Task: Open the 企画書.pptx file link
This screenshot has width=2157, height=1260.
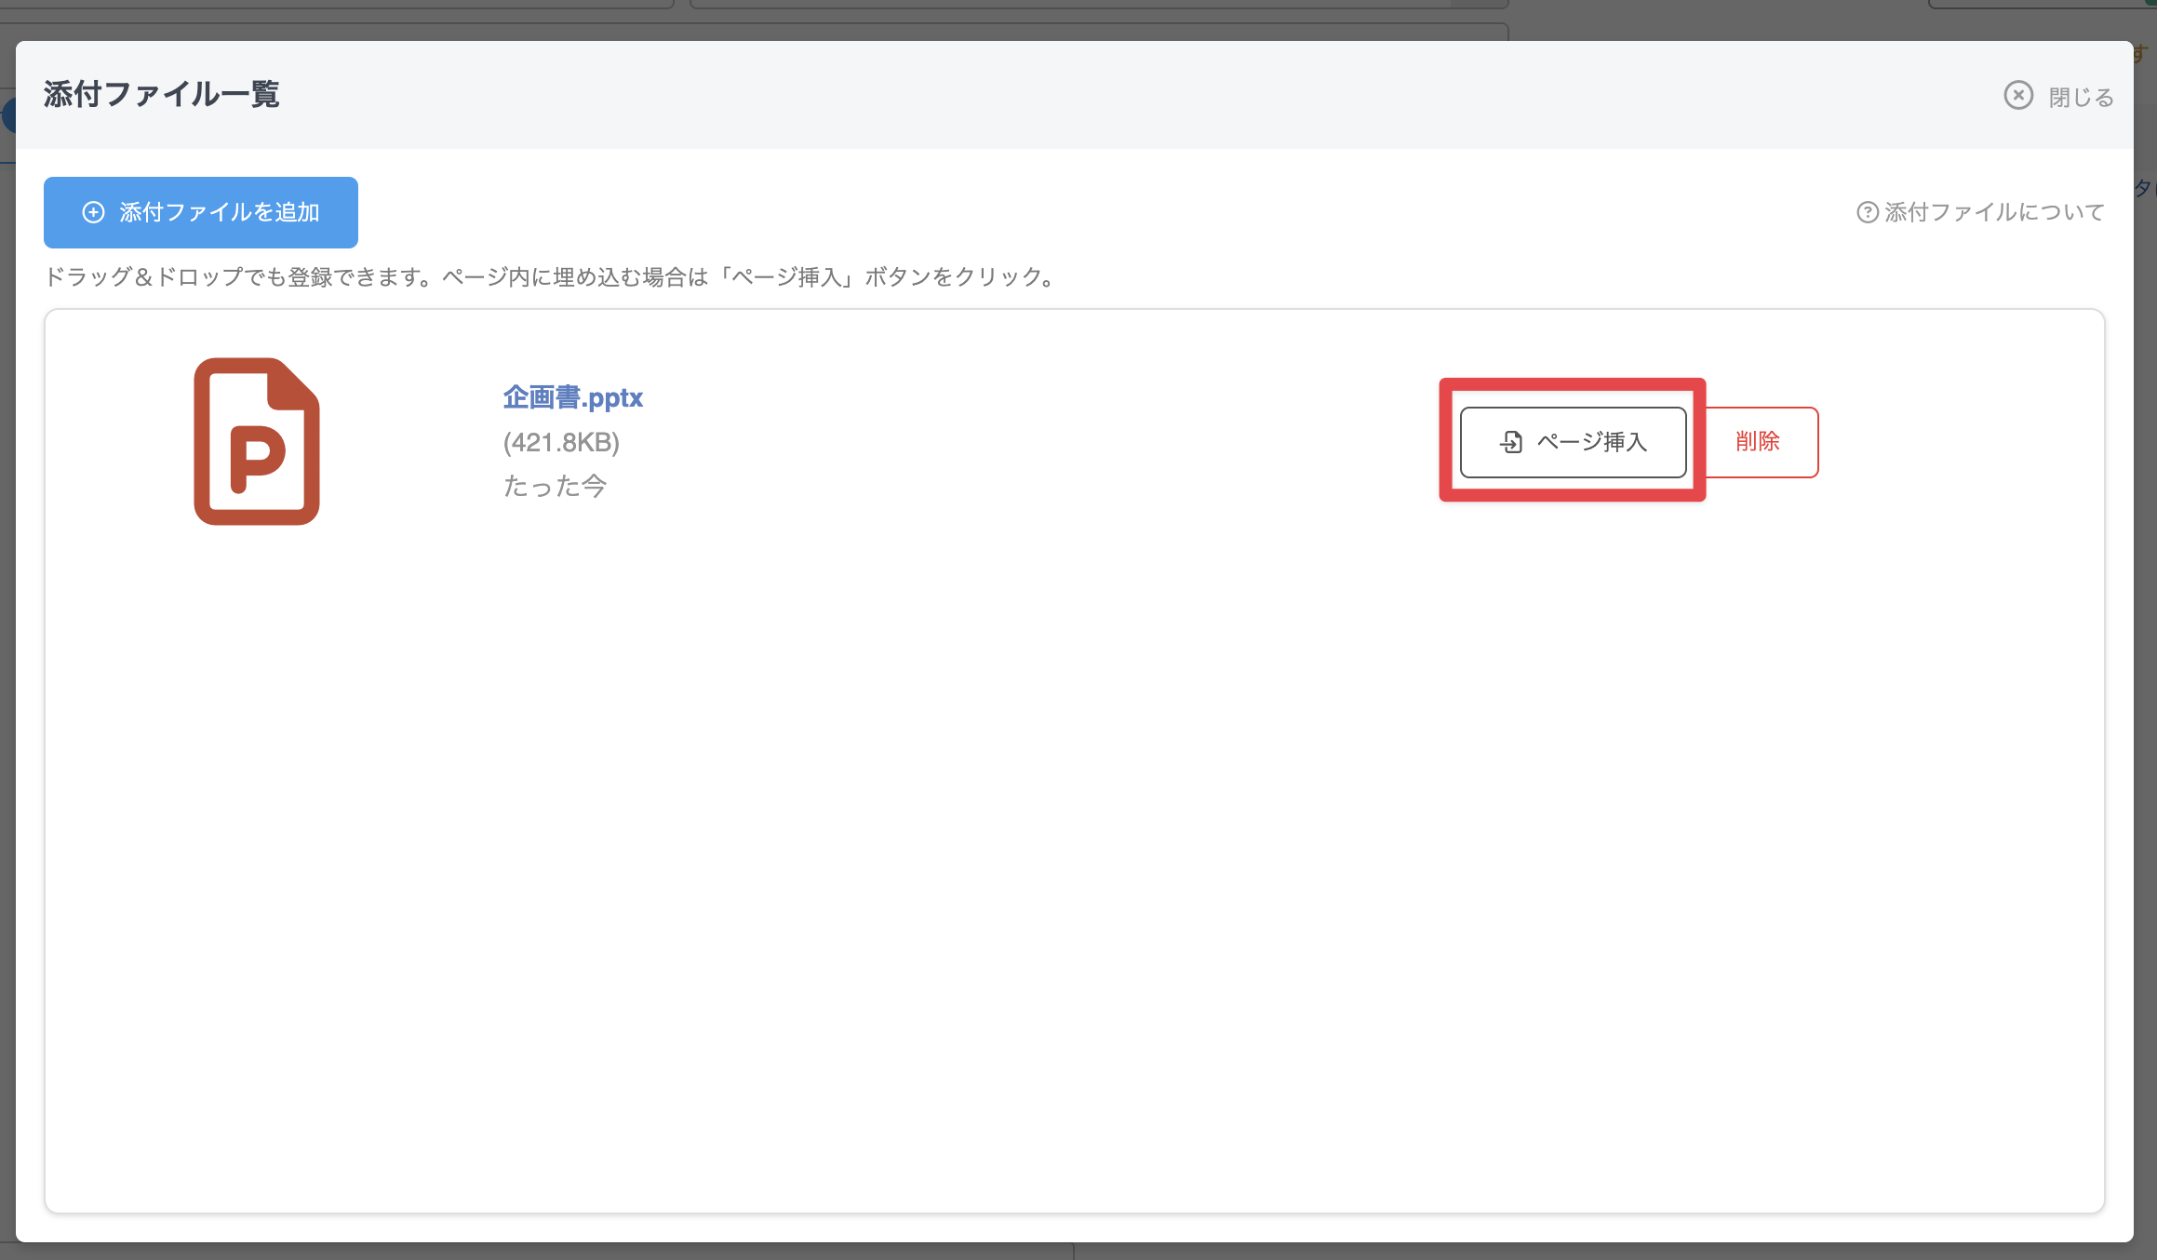Action: (572, 396)
